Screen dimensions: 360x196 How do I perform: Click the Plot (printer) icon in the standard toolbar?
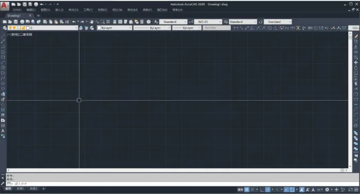click(x=22, y=22)
